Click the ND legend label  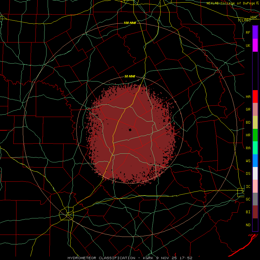tap(248, 225)
